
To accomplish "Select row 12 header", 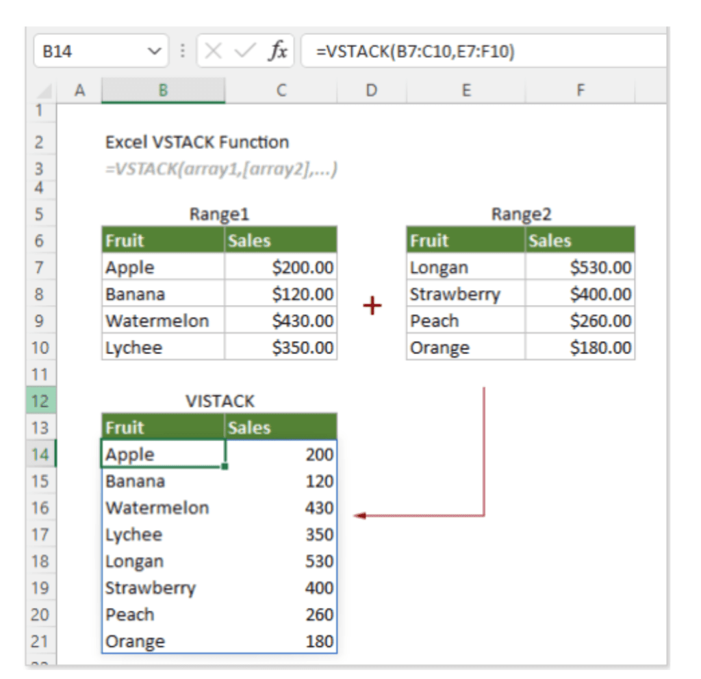I will click(x=40, y=401).
